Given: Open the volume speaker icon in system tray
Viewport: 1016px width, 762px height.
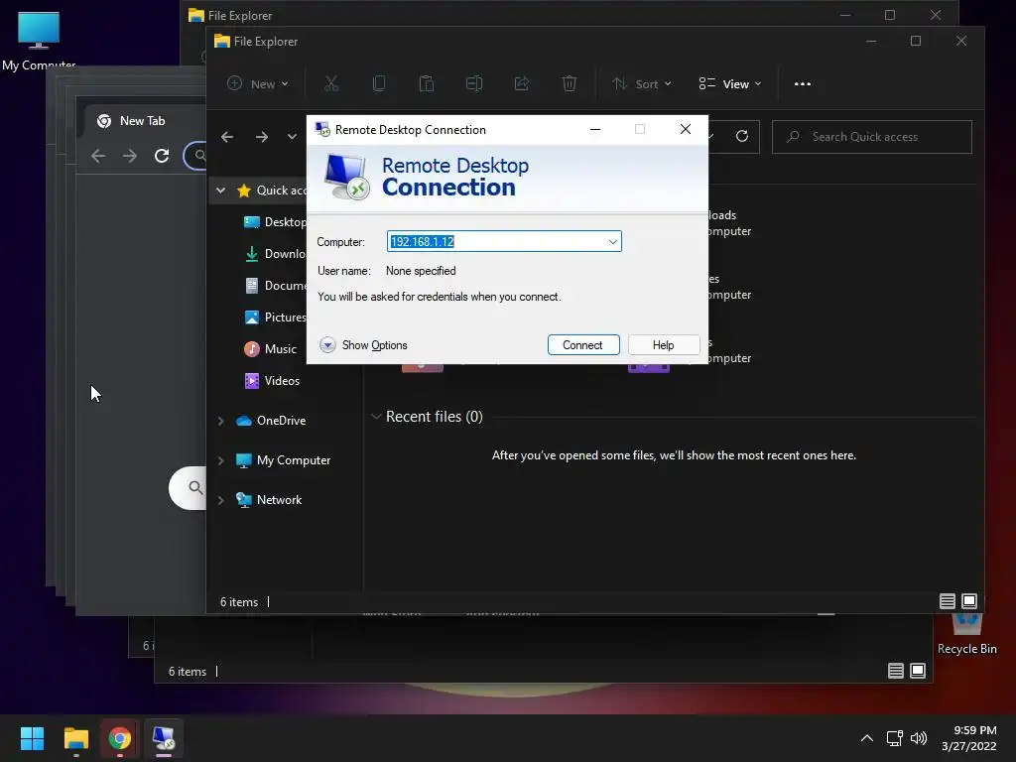Looking at the screenshot, I should (919, 738).
